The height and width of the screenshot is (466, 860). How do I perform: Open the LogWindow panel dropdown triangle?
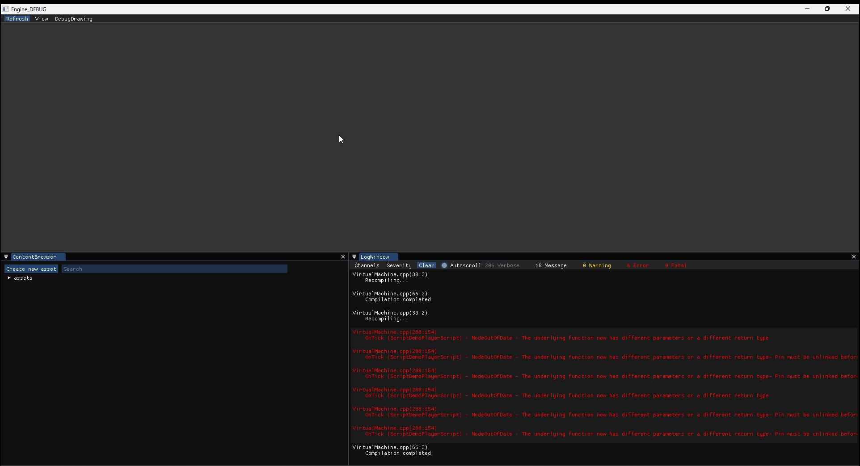pyautogui.click(x=354, y=257)
